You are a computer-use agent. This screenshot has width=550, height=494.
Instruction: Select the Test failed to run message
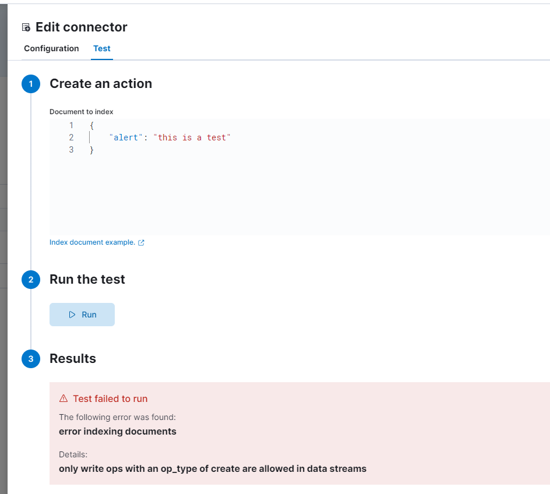point(110,398)
